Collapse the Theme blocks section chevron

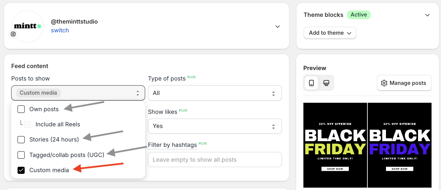click(x=427, y=15)
